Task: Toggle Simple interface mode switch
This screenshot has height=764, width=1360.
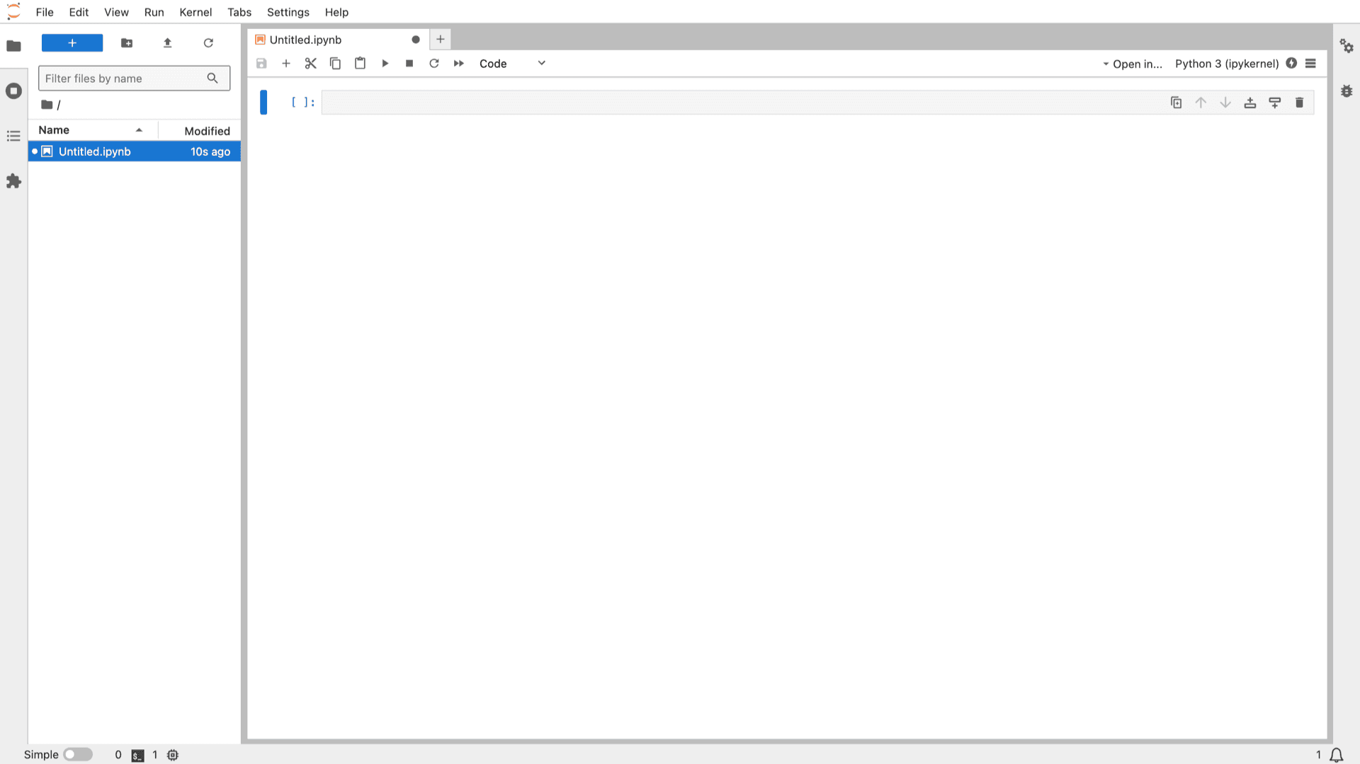Action: pos(78,755)
